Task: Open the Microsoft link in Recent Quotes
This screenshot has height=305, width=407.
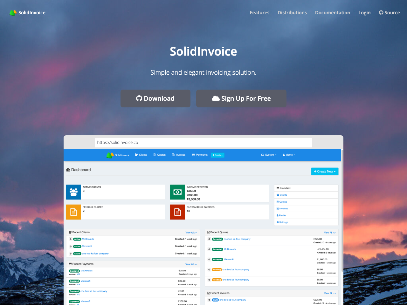Action: point(229,260)
